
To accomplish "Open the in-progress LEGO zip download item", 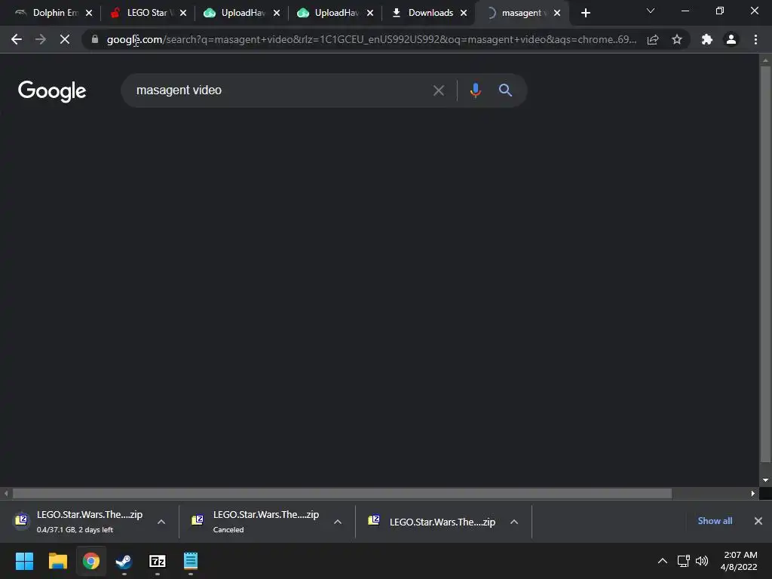I will (x=78, y=522).
